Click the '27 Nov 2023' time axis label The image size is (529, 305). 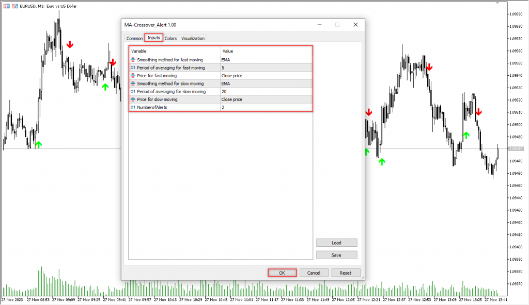point(12,299)
